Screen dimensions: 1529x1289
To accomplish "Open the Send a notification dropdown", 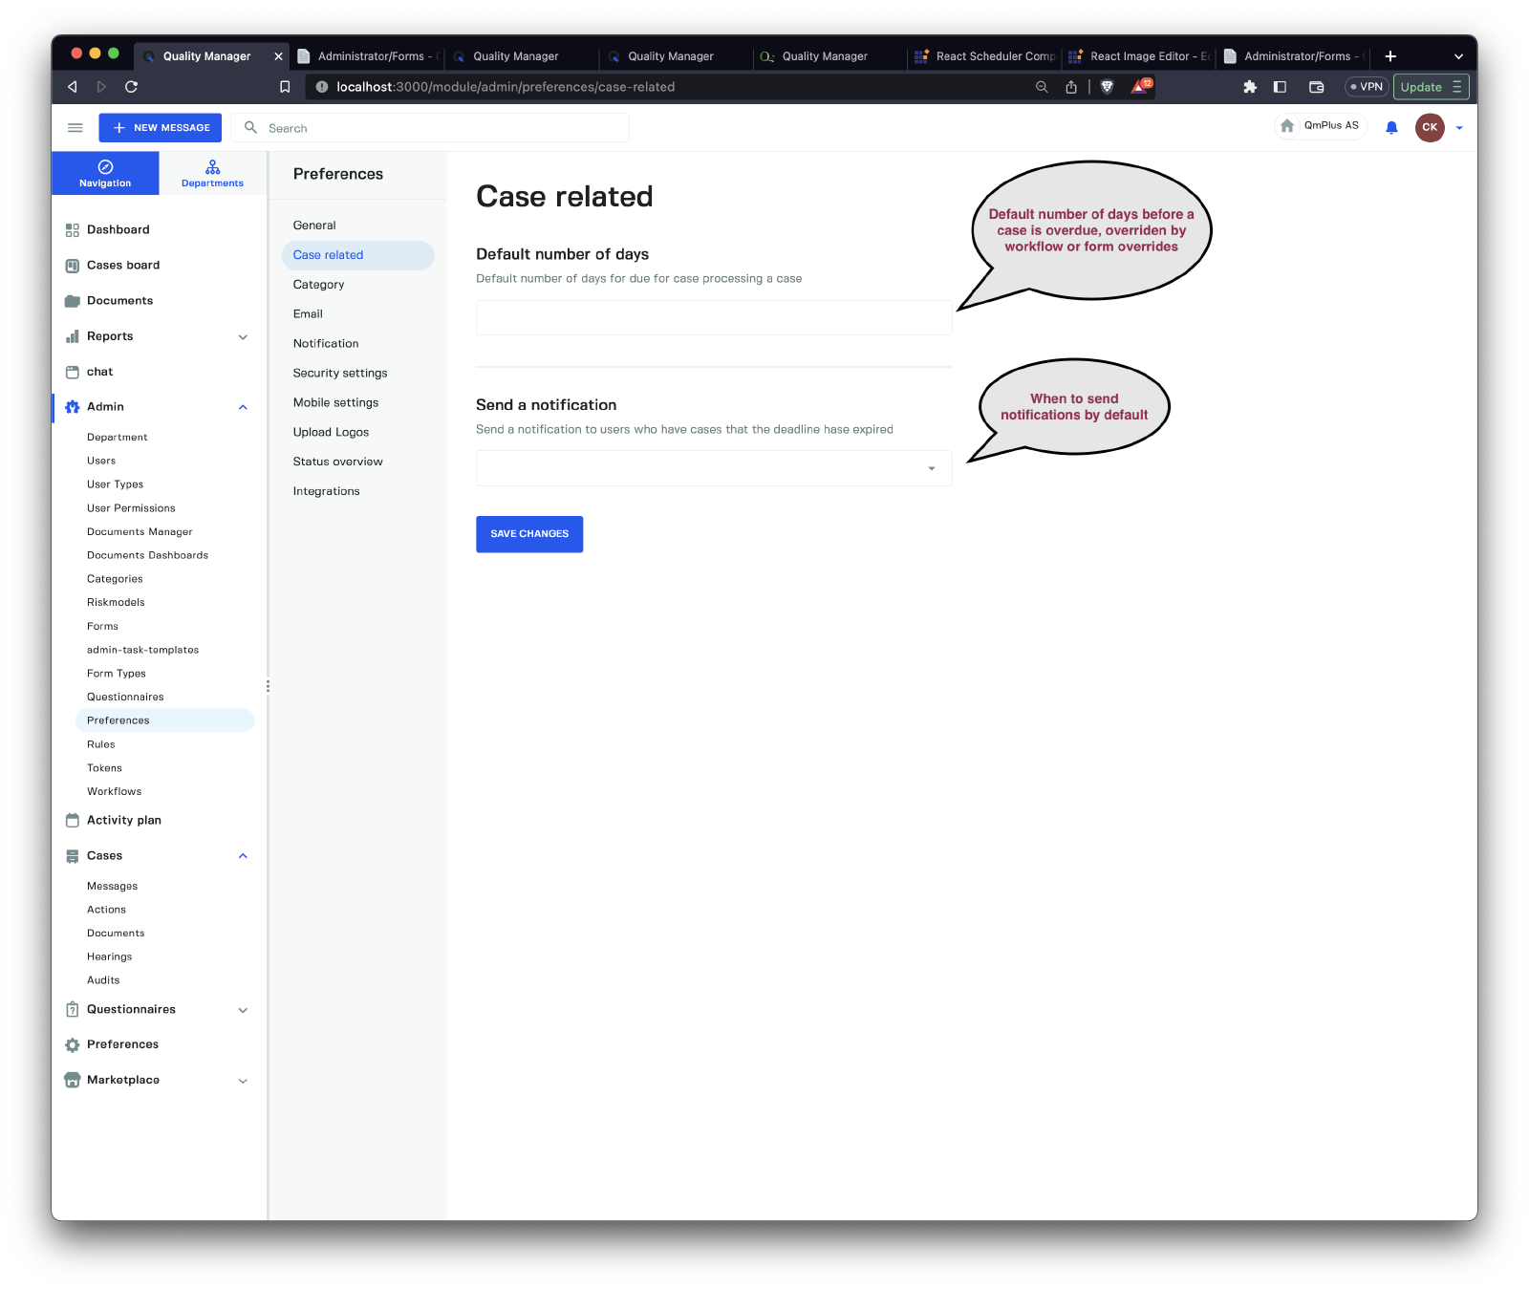I will 714,468.
